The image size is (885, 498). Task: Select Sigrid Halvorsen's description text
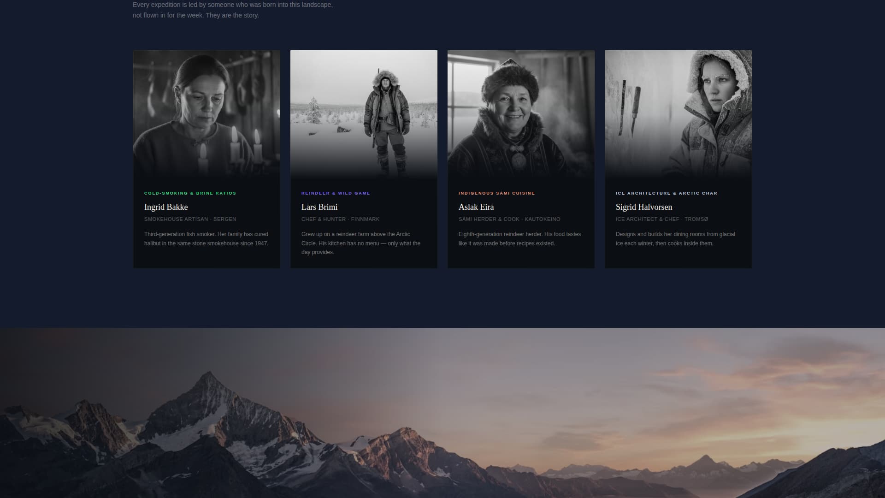(675, 238)
